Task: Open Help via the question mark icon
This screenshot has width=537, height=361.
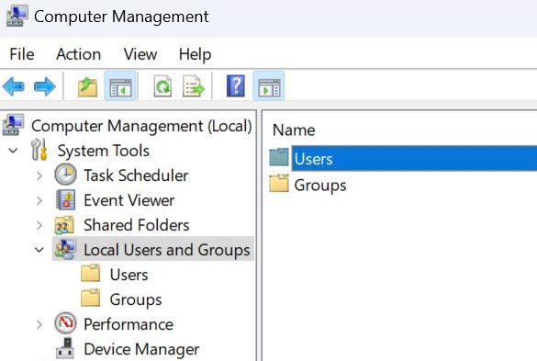Action: pyautogui.click(x=236, y=86)
